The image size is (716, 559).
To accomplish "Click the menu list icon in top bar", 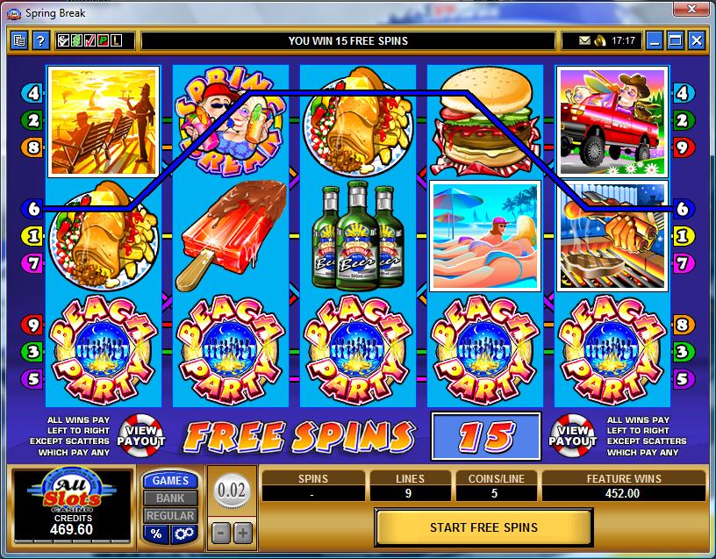I will click(19, 41).
